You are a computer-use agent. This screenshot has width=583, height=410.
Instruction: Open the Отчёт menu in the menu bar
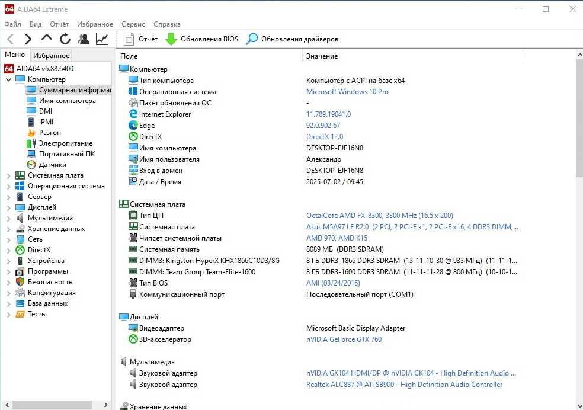click(x=59, y=24)
